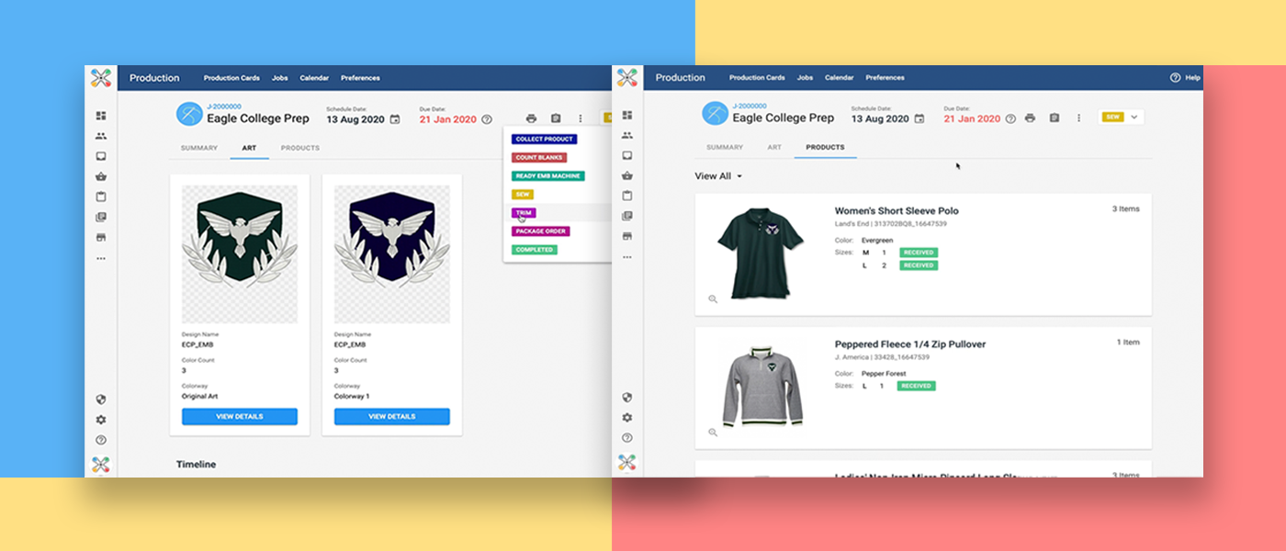The image size is (1286, 551).
Task: Click the print icon in the Products-tab window header
Action: point(1030,118)
